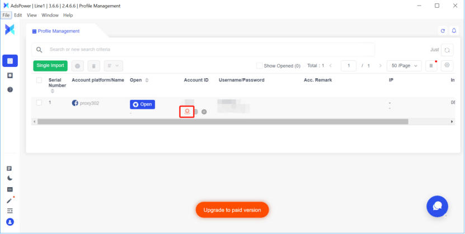Click the AdsPower logo in sidebar
The width and height of the screenshot is (465, 234).
click(x=10, y=30)
